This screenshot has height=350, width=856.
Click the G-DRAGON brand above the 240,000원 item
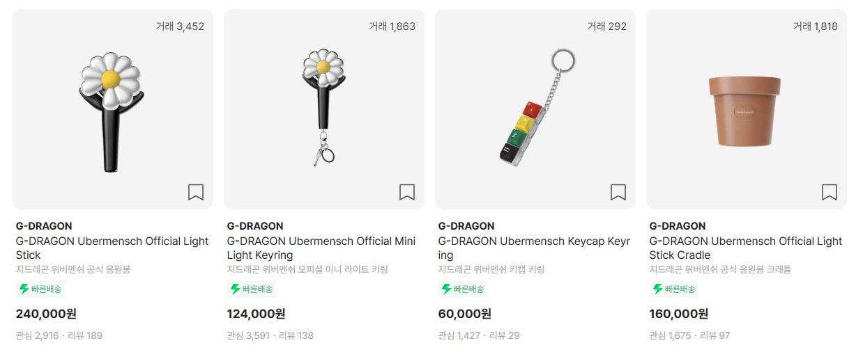coord(44,226)
